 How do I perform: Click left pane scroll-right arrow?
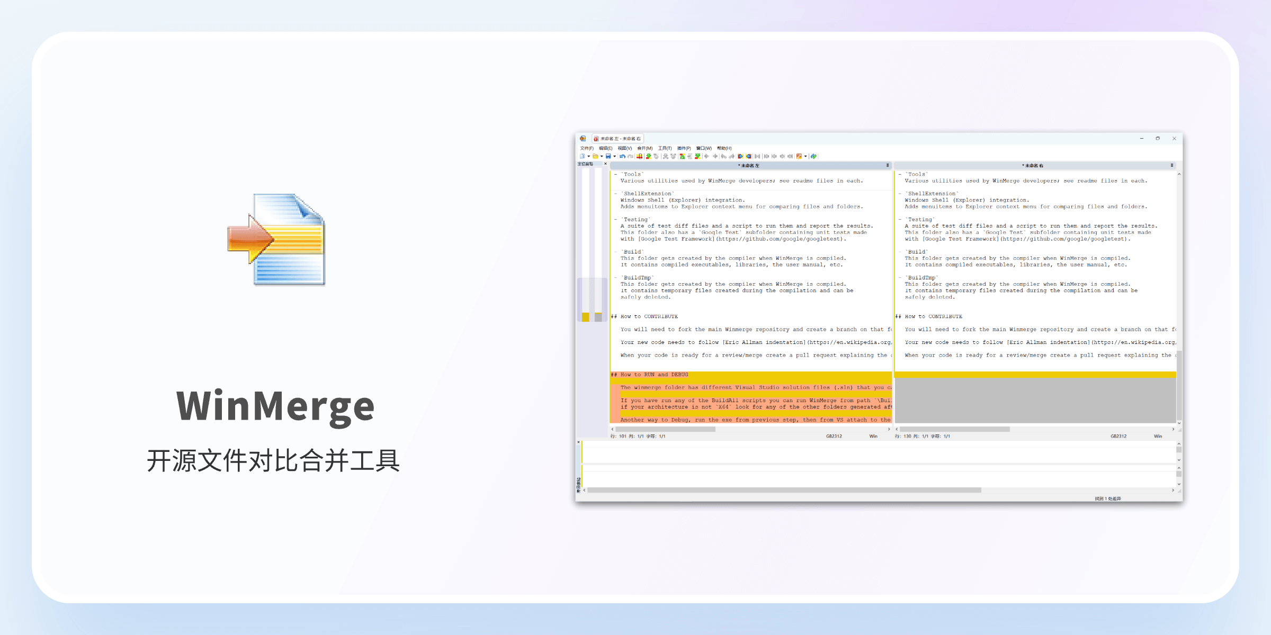889,429
